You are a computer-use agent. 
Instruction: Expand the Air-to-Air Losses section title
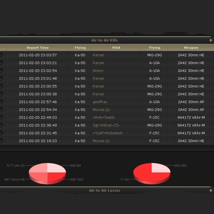click(104, 191)
